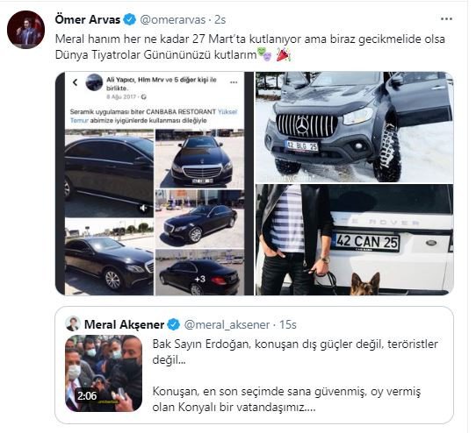Click the Meral Akşener display name
The image size is (476, 433).
(124, 325)
